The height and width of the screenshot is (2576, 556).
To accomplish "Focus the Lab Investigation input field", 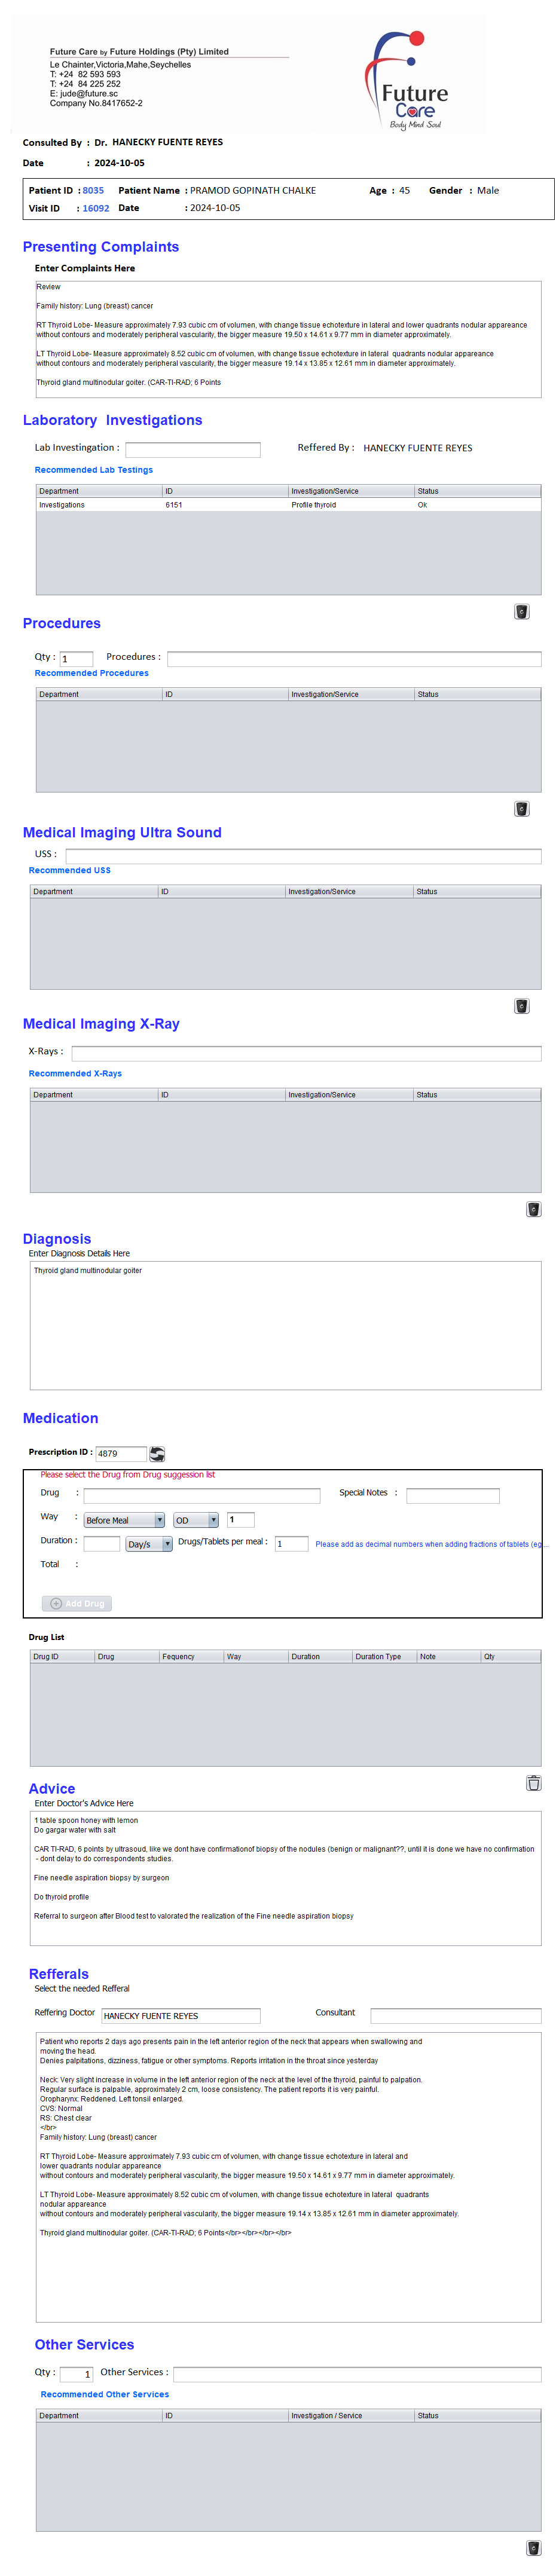I will tap(192, 449).
